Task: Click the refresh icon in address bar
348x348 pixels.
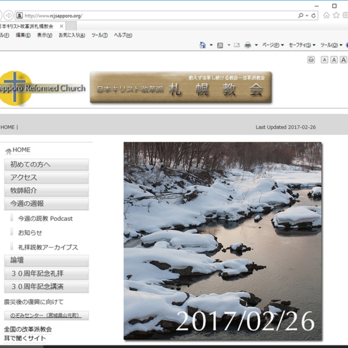Action: click(x=314, y=16)
